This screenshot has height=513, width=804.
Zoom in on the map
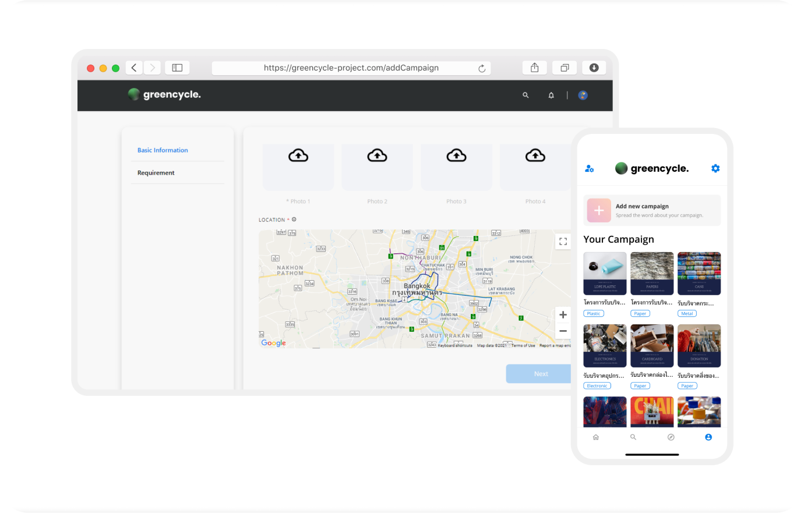click(x=563, y=315)
